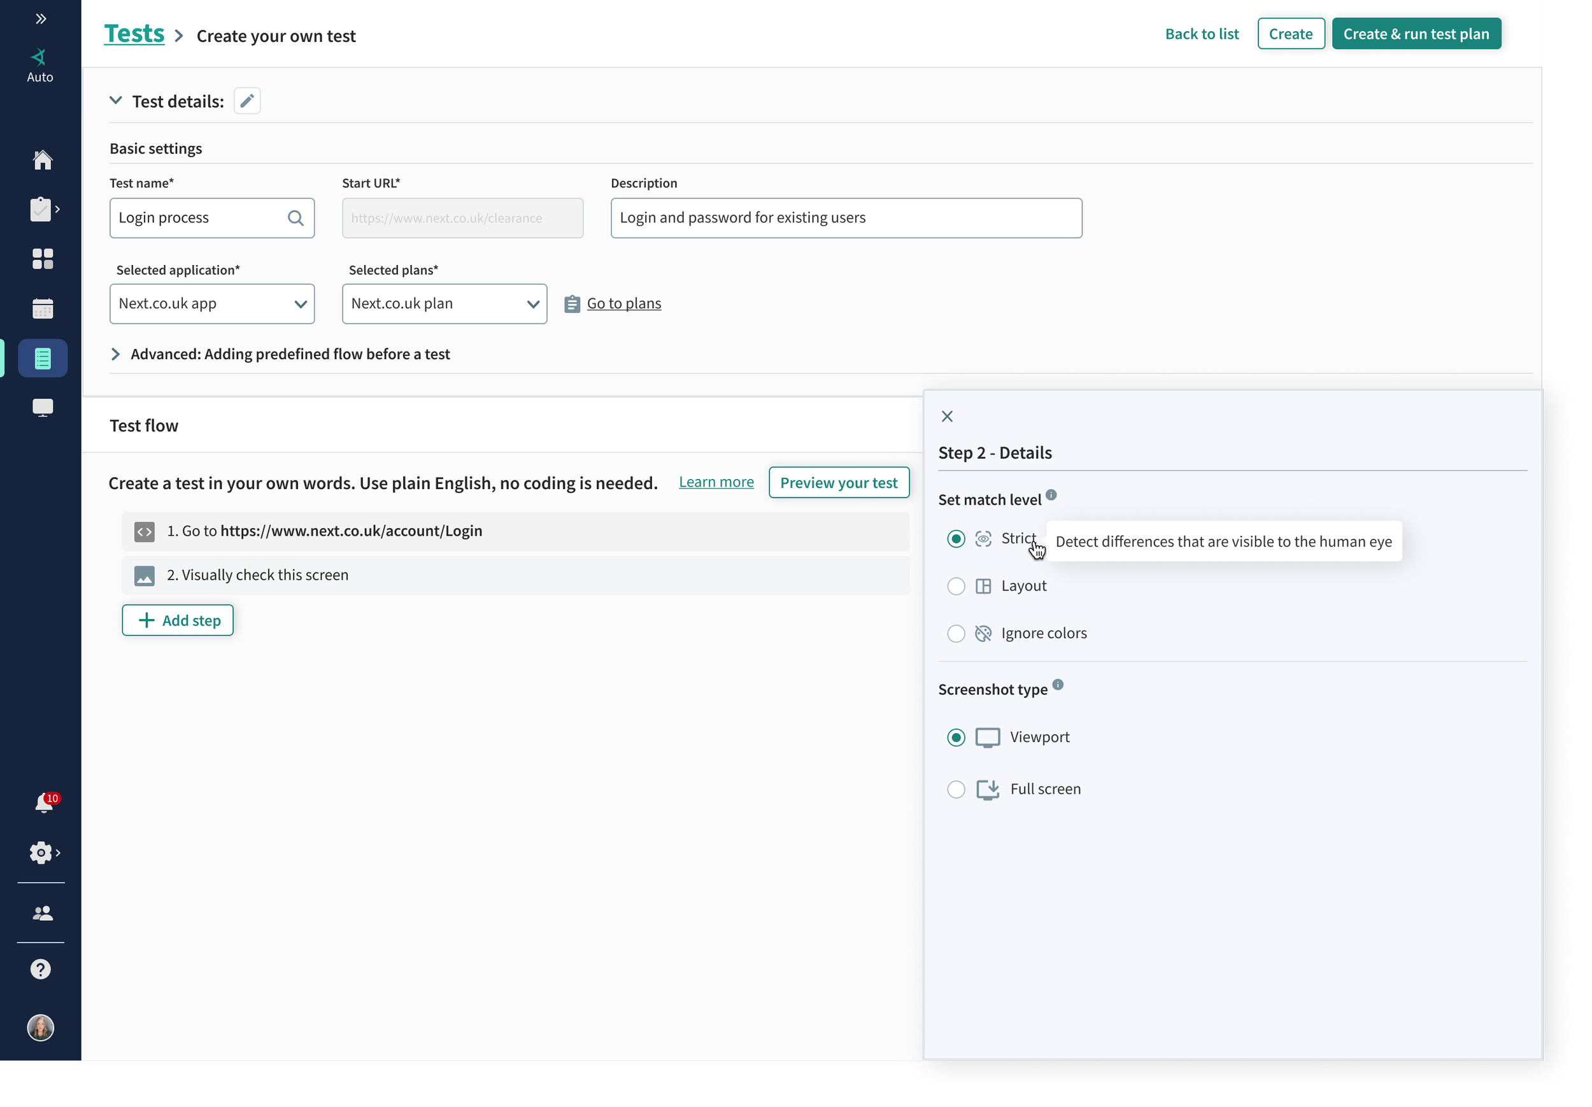Click info icon next to Set match level
Viewport: 1592px width, 1107px height.
click(x=1051, y=494)
